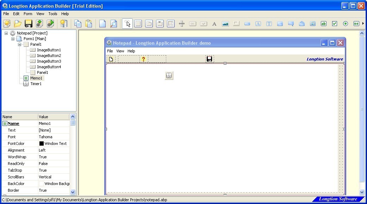Collapse the Form1 [Main] node
367x204 pixels.
12,38
